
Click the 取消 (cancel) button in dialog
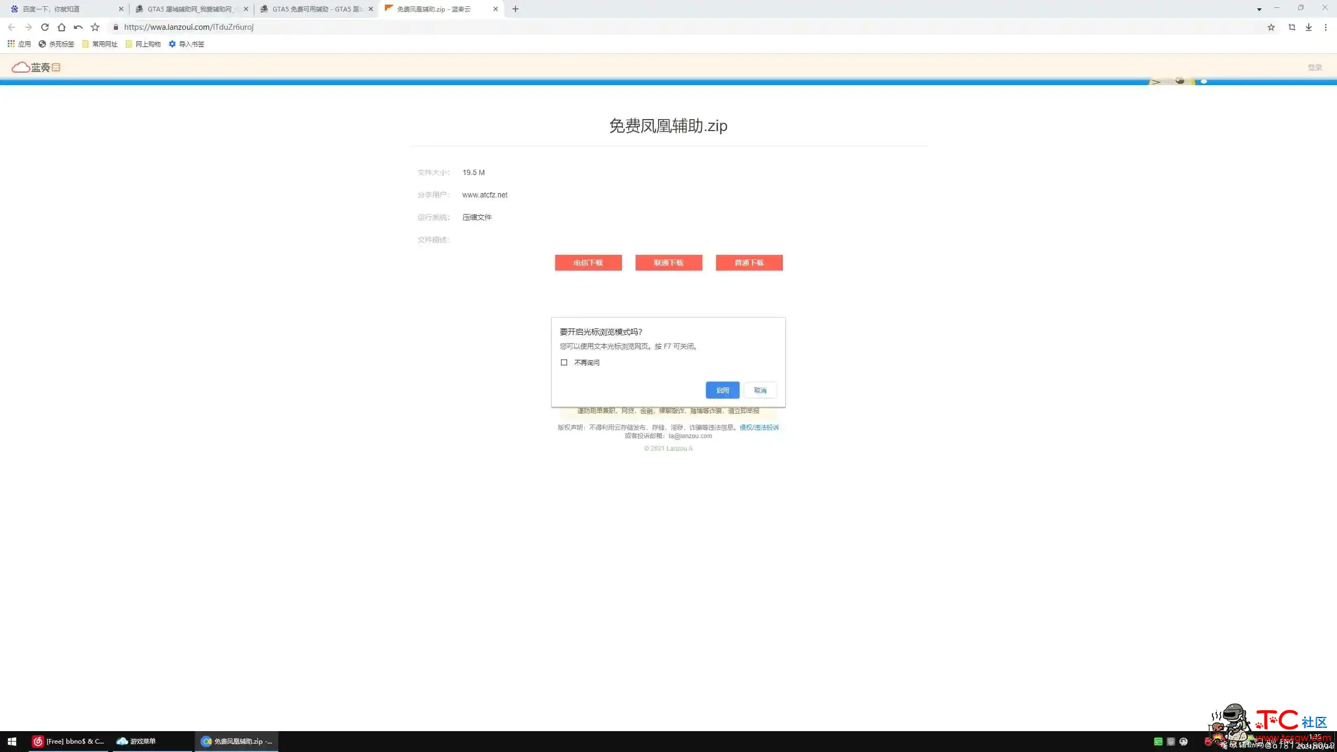tap(760, 389)
